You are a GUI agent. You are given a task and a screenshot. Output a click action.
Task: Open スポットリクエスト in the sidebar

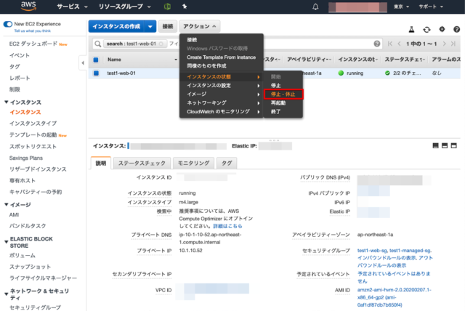33,147
